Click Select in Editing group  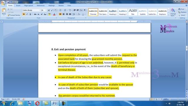(x=182, y=15)
